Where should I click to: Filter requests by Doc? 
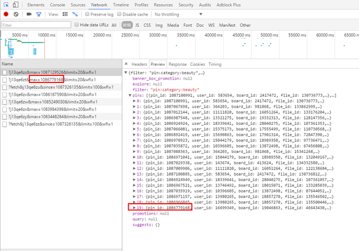[x=200, y=25]
